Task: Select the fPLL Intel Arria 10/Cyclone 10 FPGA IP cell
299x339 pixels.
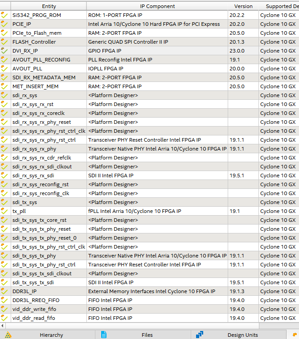Action: point(157,211)
